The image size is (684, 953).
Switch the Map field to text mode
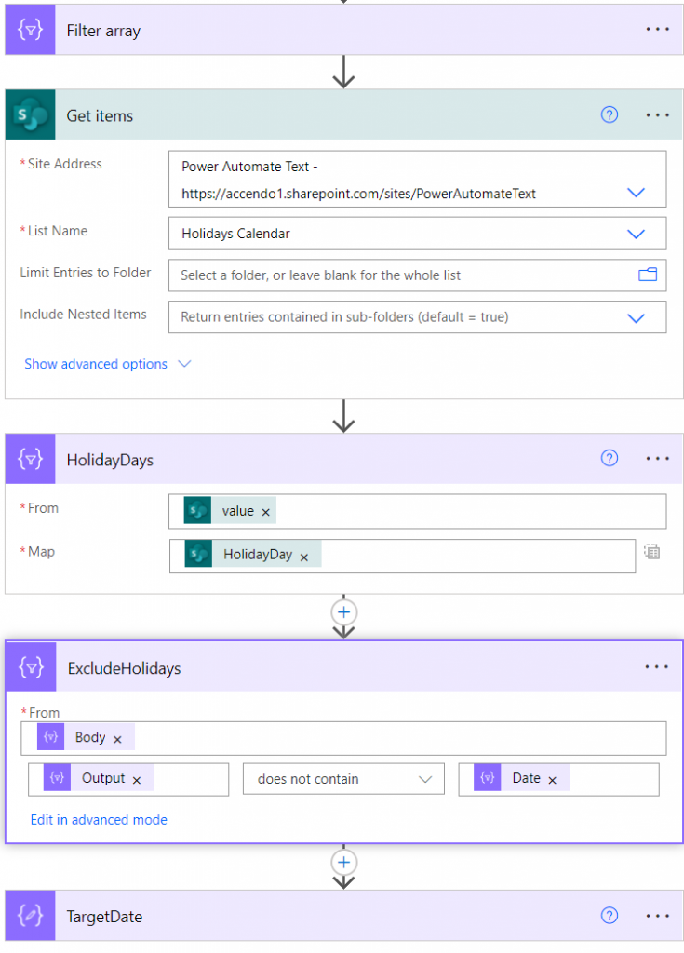point(651,552)
